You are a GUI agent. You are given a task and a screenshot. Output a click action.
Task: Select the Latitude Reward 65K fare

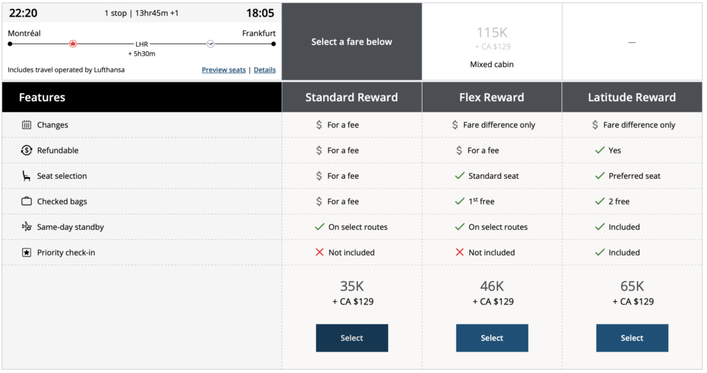632,338
